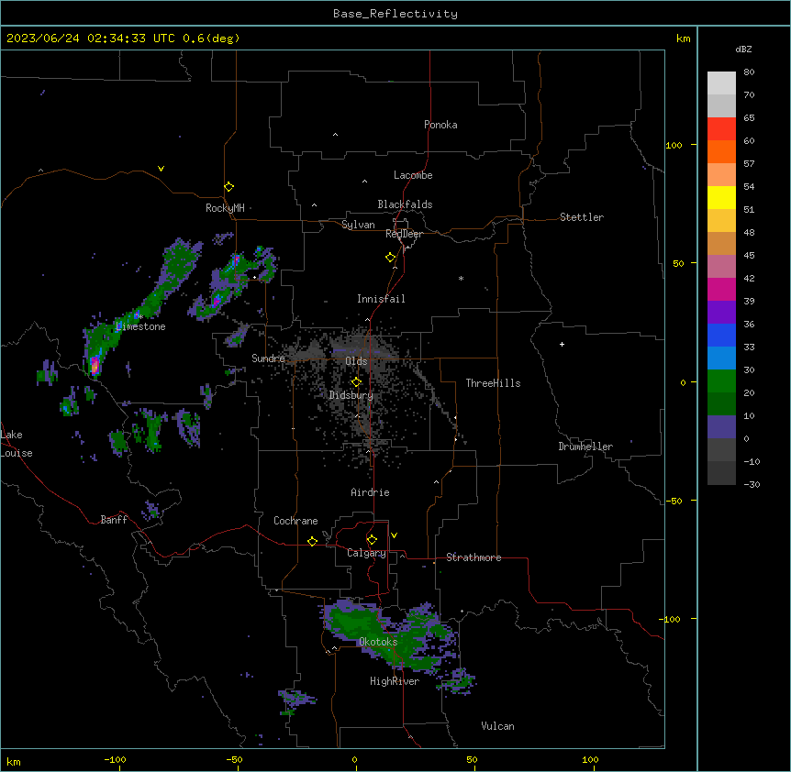Click the Stettler city label

(581, 217)
